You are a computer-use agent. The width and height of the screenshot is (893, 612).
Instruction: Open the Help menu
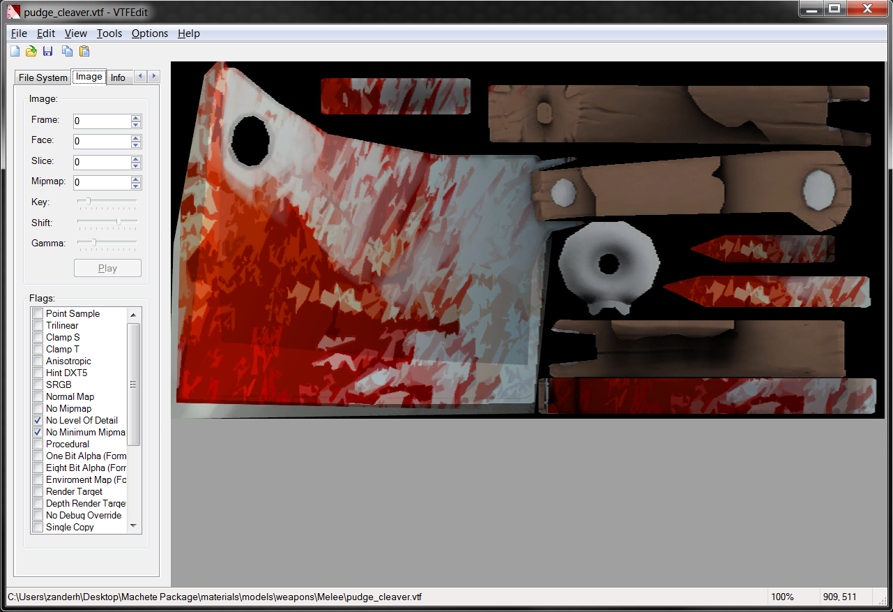(x=189, y=33)
